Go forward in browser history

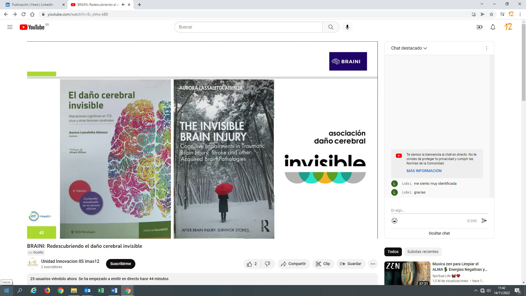(15, 14)
